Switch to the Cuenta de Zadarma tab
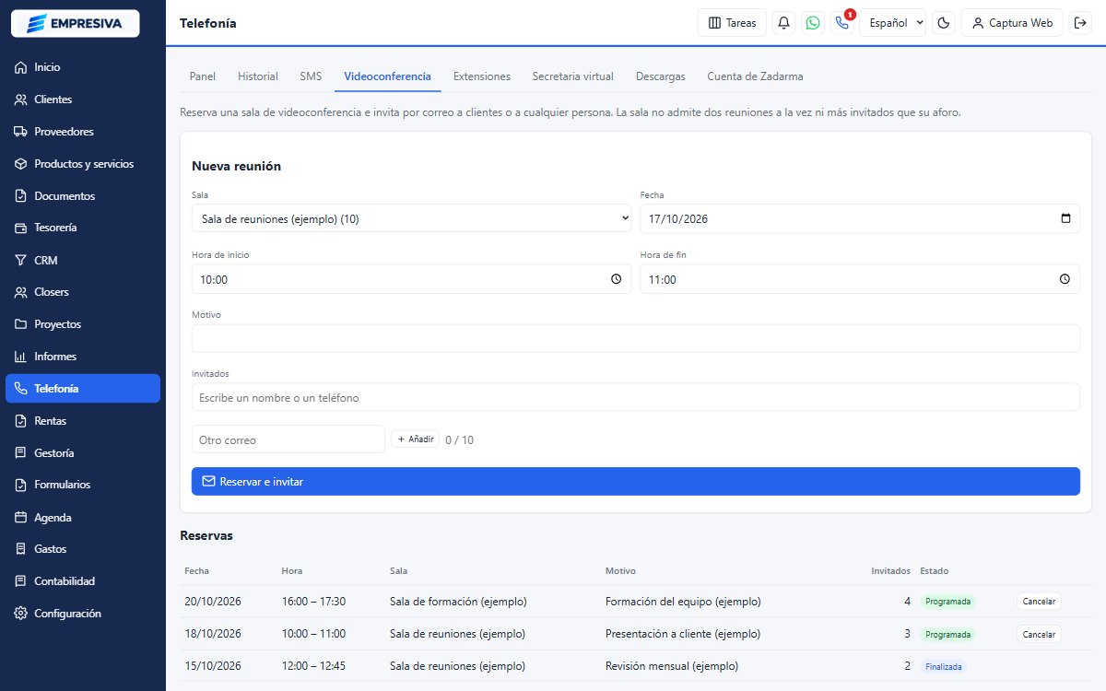Screen dimensions: 1106x691 pyautogui.click(x=755, y=76)
